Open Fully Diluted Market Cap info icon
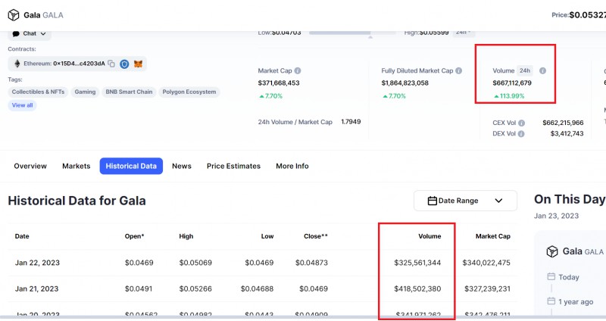 coord(458,70)
